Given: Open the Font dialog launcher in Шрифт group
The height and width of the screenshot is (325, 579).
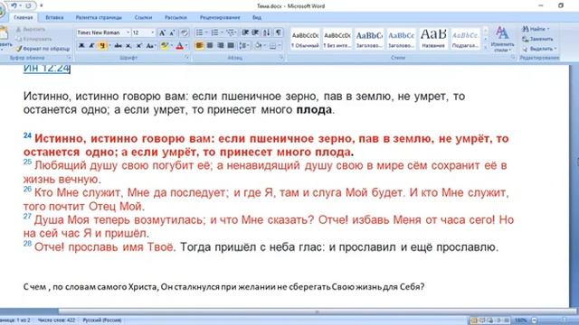Looking at the screenshot, I should pyautogui.click(x=187, y=58).
